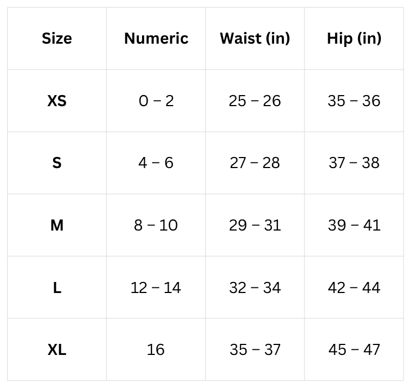Click the numeric cell 8 – 10

click(x=156, y=225)
